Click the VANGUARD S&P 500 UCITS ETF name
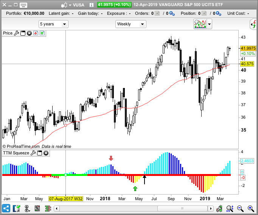The image size is (258, 215). pyautogui.click(x=191, y=5)
